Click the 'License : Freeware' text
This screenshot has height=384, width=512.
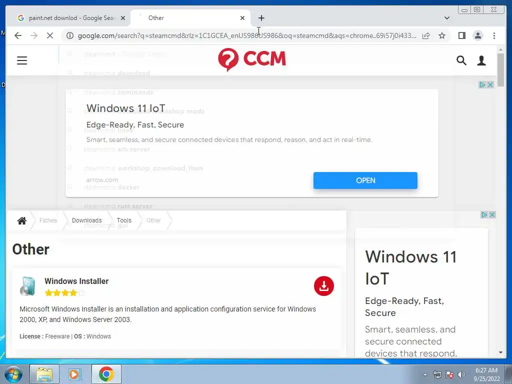tap(44, 336)
